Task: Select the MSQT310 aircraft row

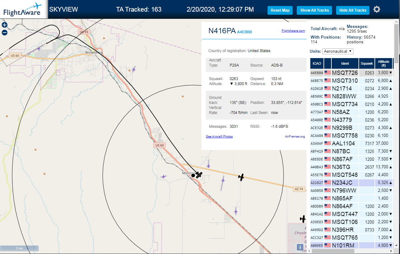Action: pyautogui.click(x=351, y=81)
